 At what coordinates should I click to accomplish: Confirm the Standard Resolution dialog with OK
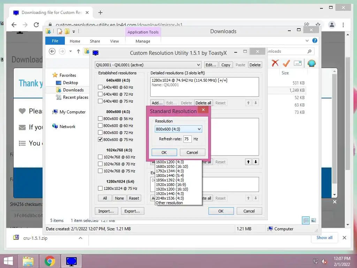[164, 152]
